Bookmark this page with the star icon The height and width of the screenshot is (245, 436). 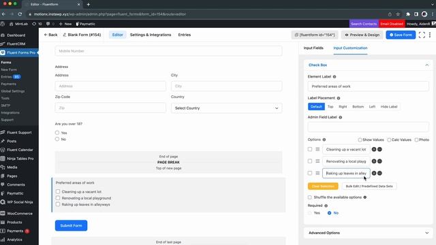[x=398, y=14]
